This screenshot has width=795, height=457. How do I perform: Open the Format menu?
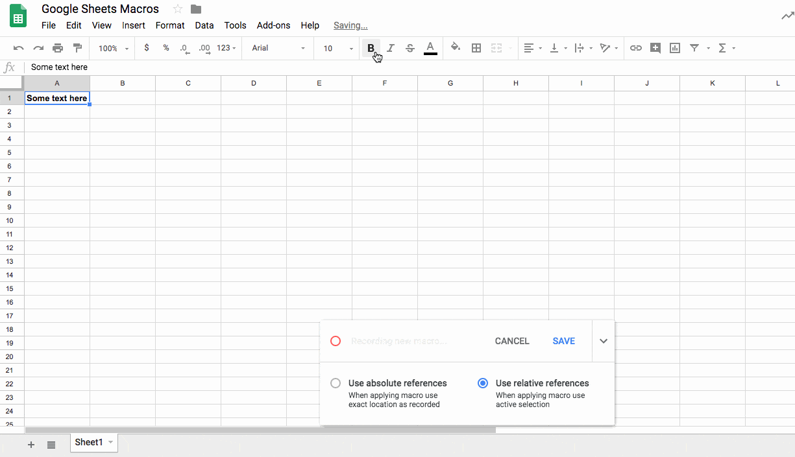(x=170, y=25)
